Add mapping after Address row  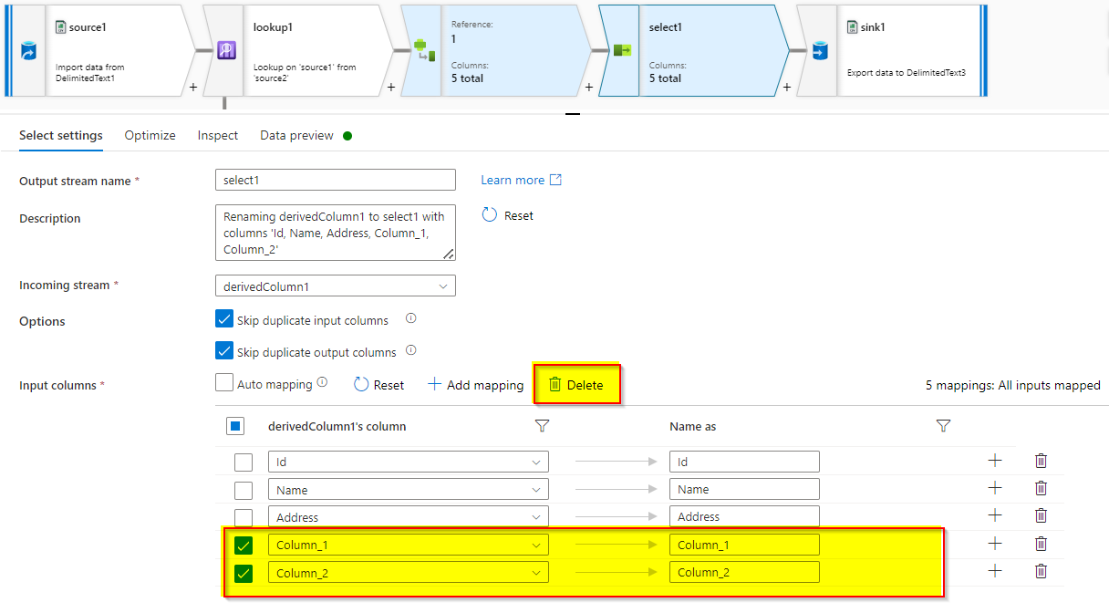coord(995,515)
